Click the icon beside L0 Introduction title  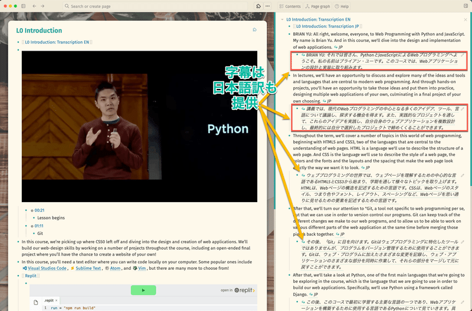pos(255,29)
